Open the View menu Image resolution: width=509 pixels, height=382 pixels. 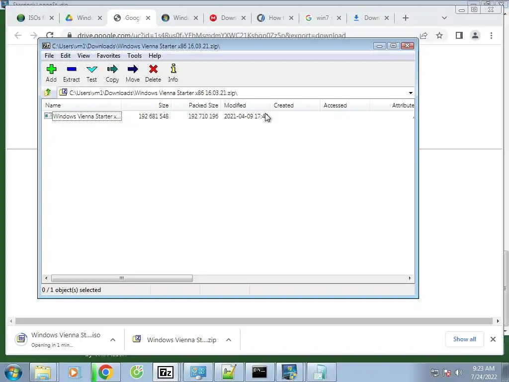point(84,56)
